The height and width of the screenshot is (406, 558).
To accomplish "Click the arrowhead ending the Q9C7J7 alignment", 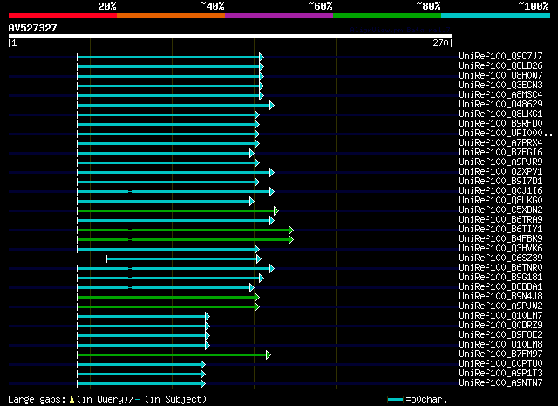I will [x=262, y=57].
